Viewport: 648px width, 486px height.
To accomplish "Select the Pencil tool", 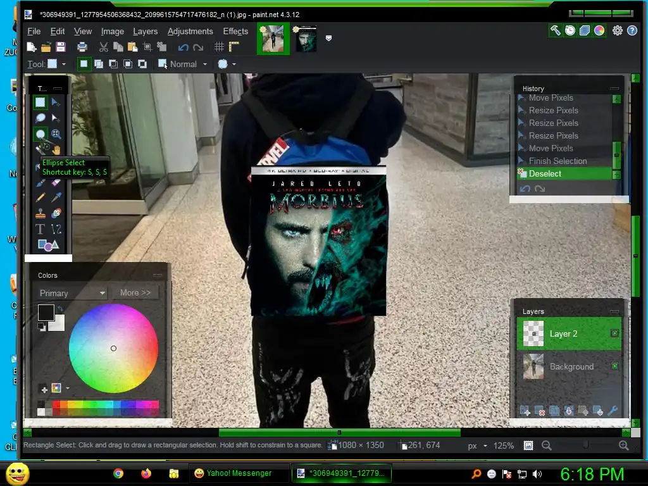I will coord(40,197).
